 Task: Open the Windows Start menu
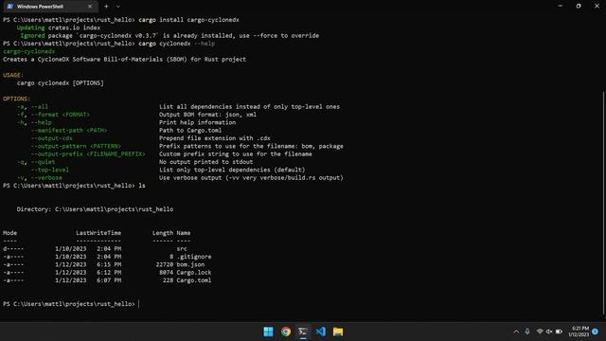tap(268, 332)
